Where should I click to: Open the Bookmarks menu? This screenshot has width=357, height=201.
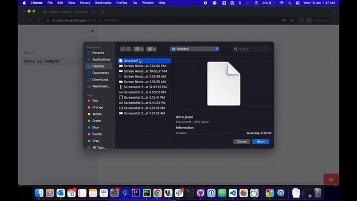103,3
